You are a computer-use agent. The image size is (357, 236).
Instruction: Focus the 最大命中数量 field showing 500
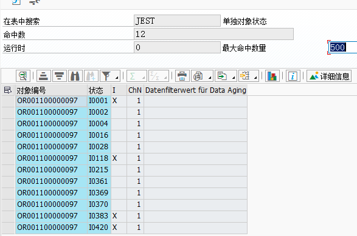[x=342, y=47]
